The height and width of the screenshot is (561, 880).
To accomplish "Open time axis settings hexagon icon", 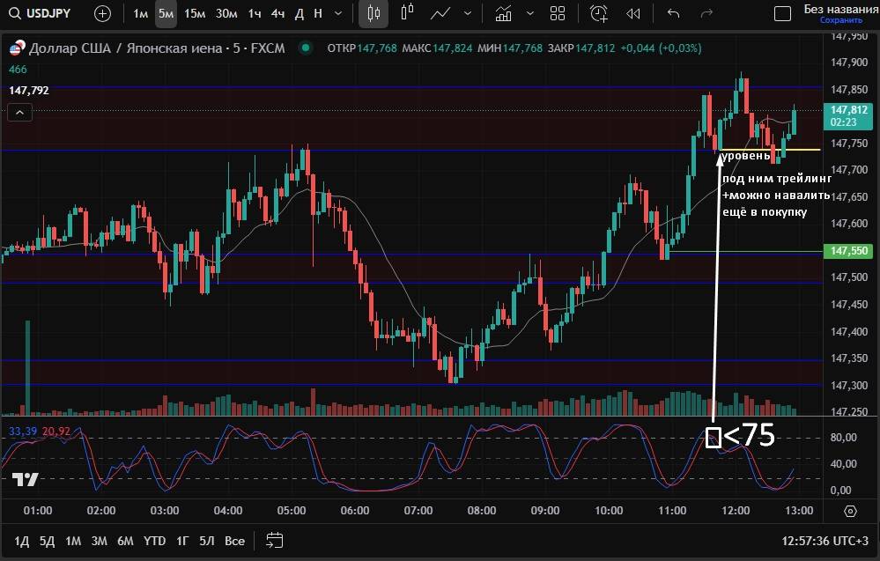I will pos(850,511).
